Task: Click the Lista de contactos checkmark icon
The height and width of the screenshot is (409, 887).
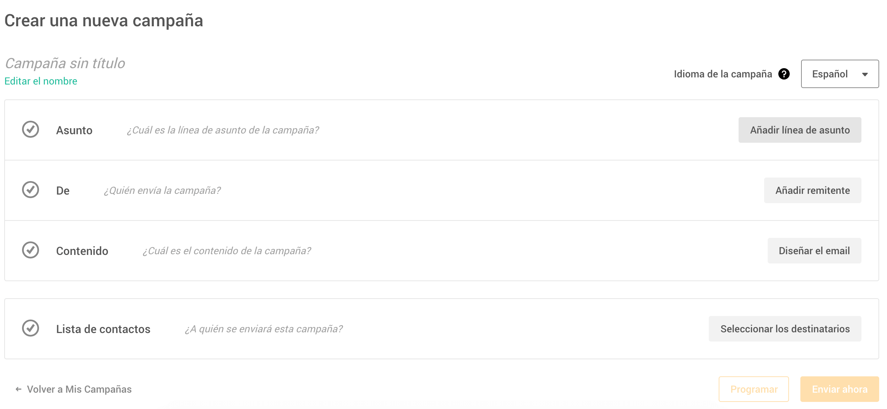Action: click(31, 328)
